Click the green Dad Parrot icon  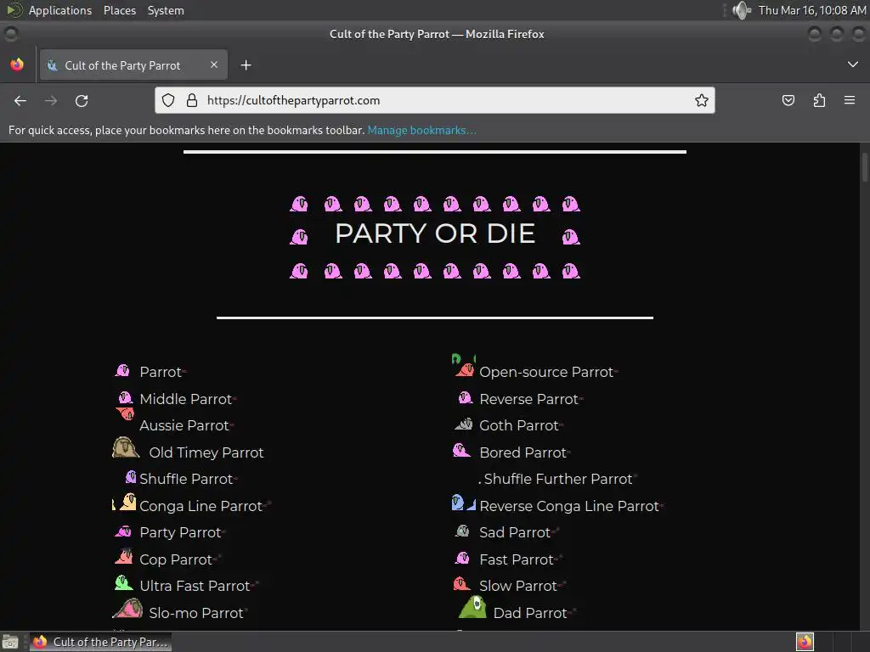[472, 607]
